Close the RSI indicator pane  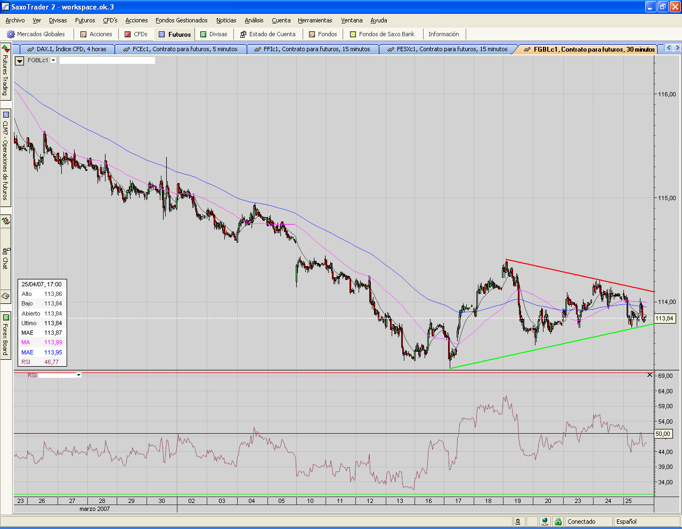pos(649,375)
